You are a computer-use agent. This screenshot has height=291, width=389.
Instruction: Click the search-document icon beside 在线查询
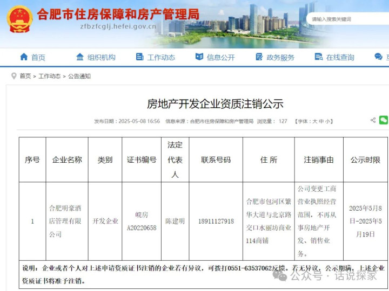(319, 57)
